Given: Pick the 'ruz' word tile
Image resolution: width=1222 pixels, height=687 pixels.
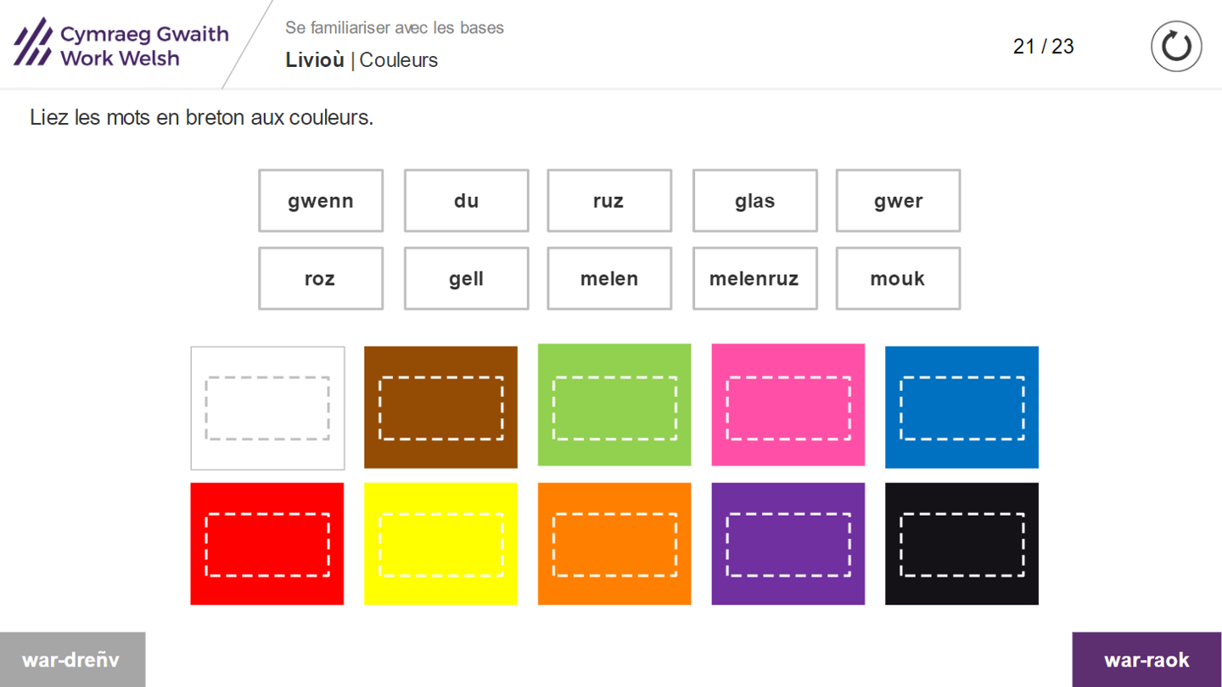Looking at the screenshot, I should [x=609, y=201].
